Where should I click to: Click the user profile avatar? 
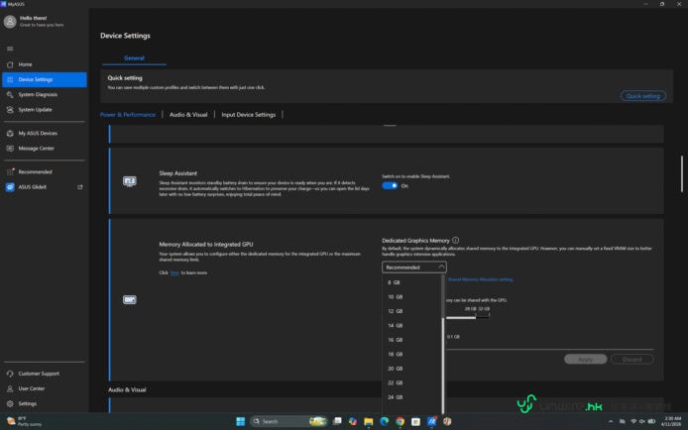[x=10, y=22]
